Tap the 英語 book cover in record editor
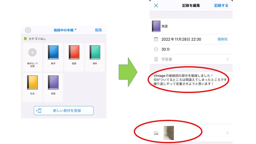Viewport: 256px width, 144px height. point(156,26)
